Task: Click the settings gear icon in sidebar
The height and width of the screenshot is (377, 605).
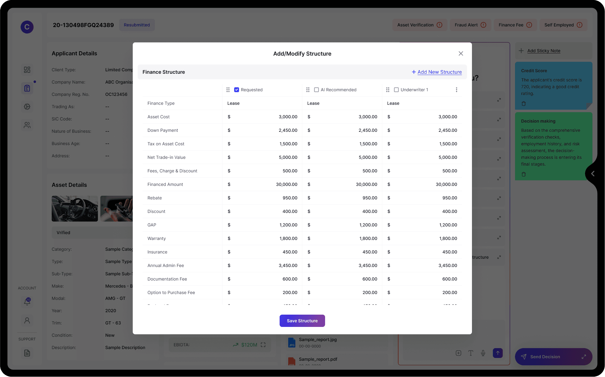Action: [x=27, y=107]
